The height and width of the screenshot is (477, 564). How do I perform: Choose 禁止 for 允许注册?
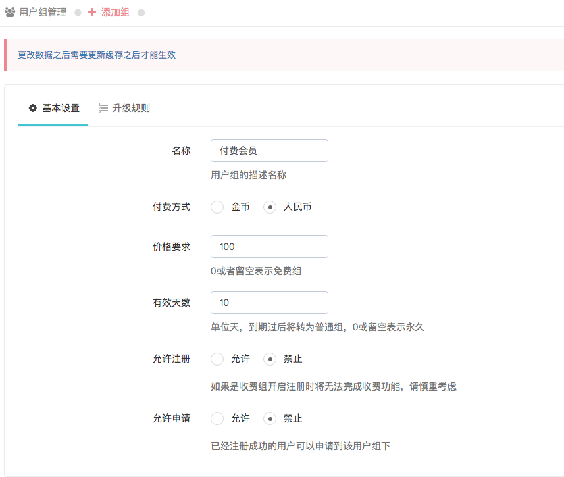point(270,359)
